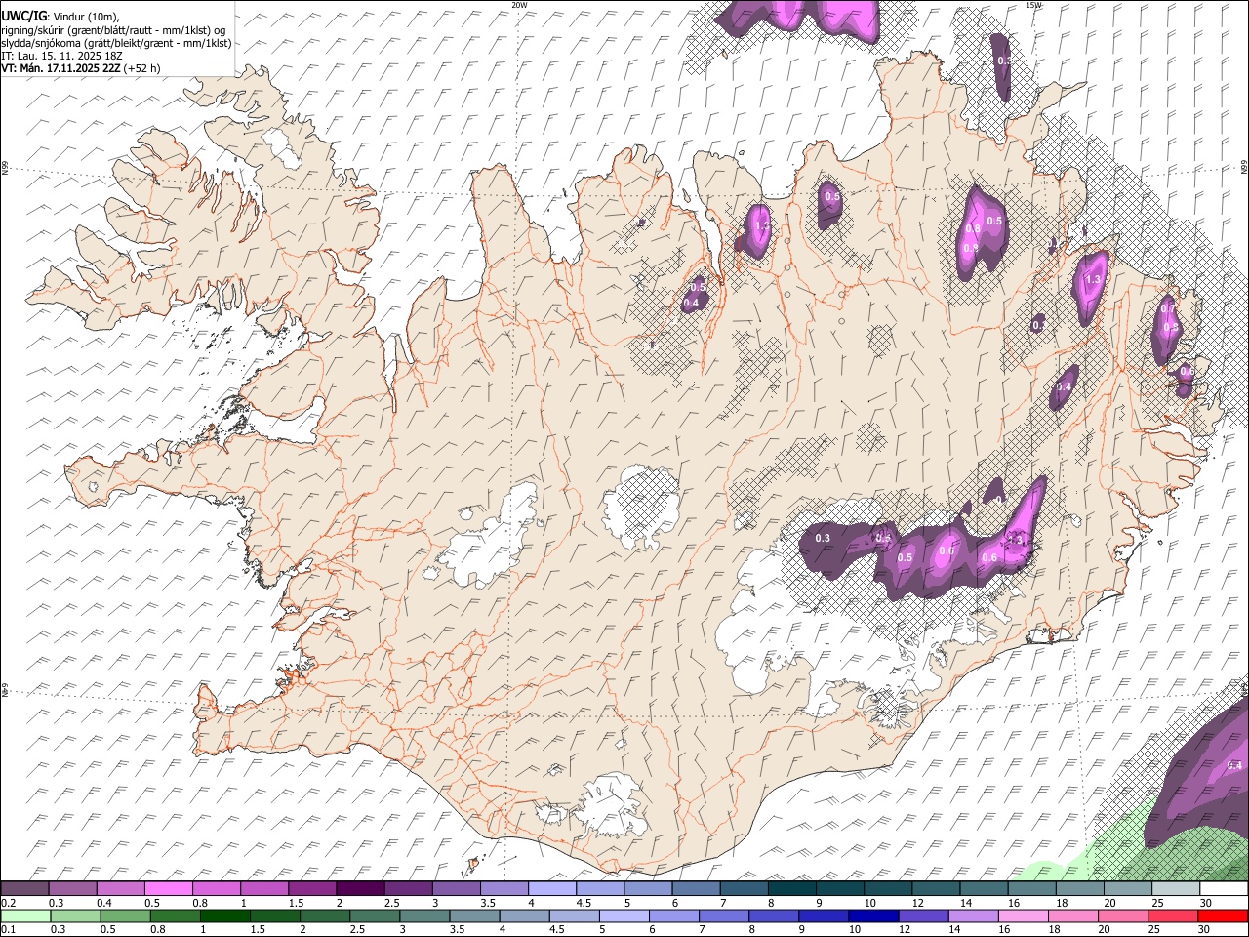Click the '4.5' number under the upper scale
The image size is (1249, 937).
(584, 903)
